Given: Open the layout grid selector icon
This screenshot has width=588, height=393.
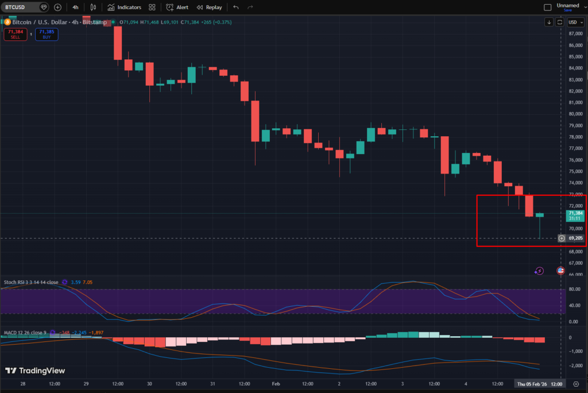Looking at the screenshot, I should point(152,7).
